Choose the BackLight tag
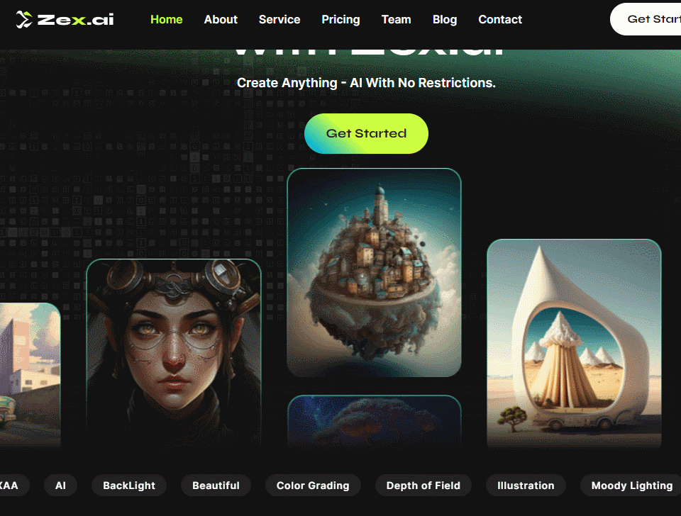 point(129,486)
